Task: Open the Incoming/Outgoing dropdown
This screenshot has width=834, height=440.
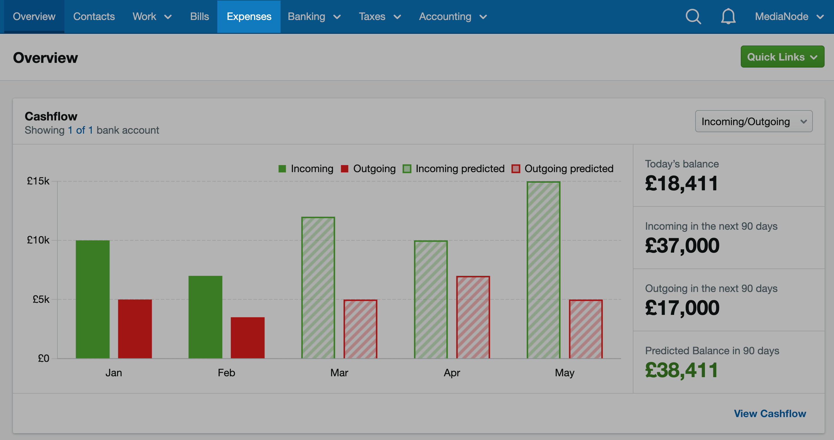Action: coord(753,122)
